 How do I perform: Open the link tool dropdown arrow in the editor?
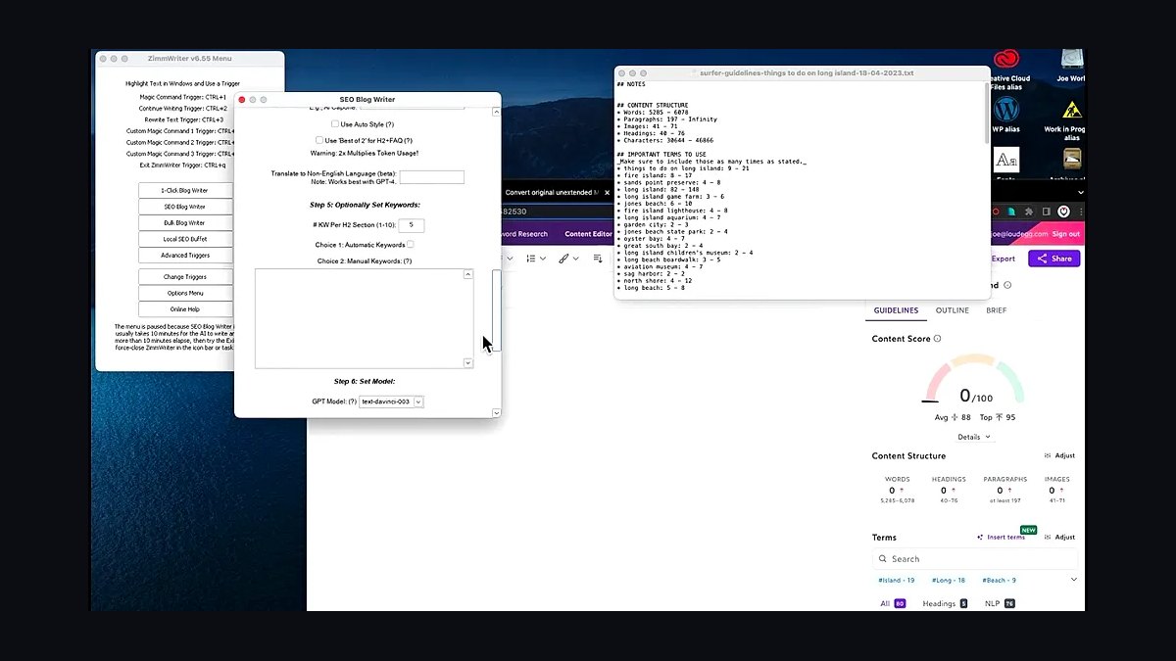tap(576, 259)
